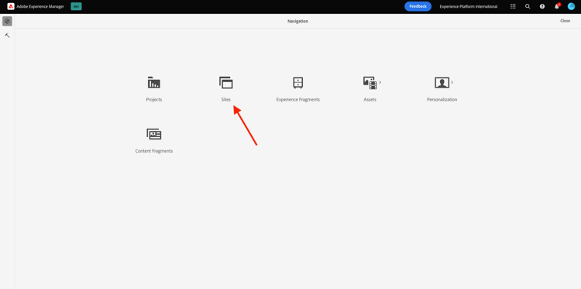581x289 pixels.
Task: View notifications via the bell icon
Action: tap(556, 6)
